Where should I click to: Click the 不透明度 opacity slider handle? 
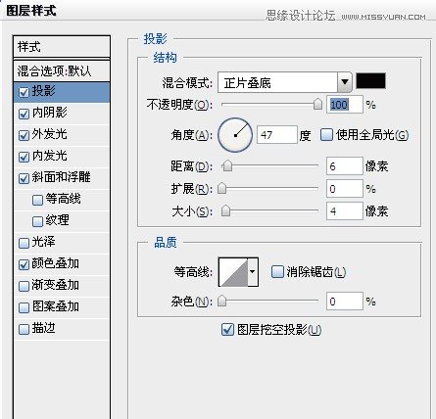[317, 105]
